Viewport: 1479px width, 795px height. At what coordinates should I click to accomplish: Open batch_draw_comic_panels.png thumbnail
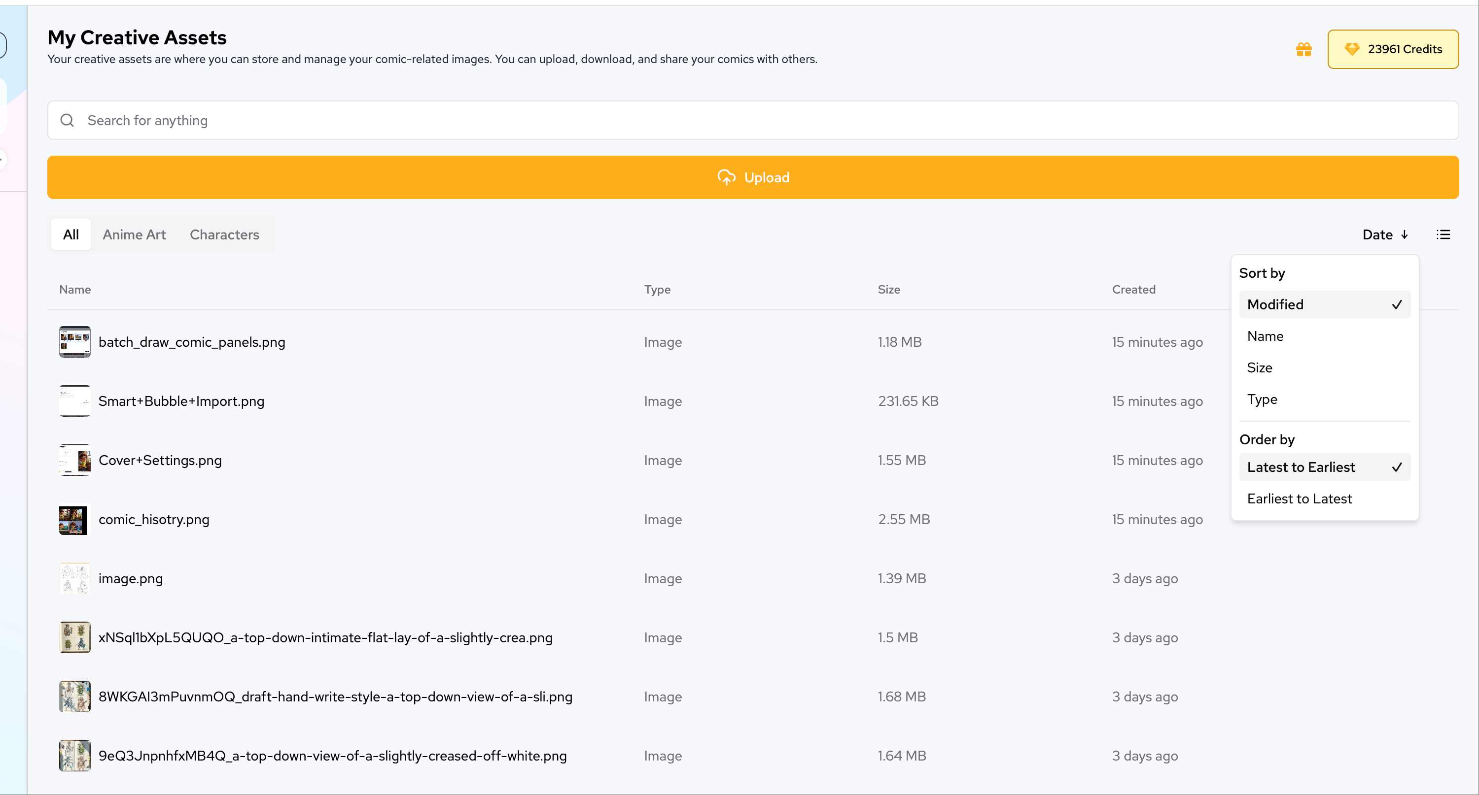coord(74,342)
